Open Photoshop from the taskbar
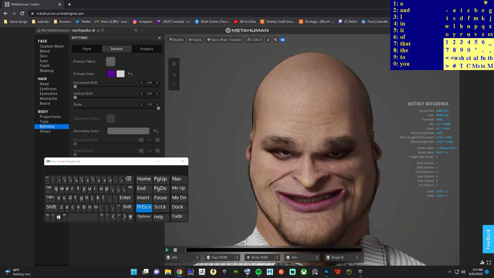Screen dimensions: 494x278 327,272
